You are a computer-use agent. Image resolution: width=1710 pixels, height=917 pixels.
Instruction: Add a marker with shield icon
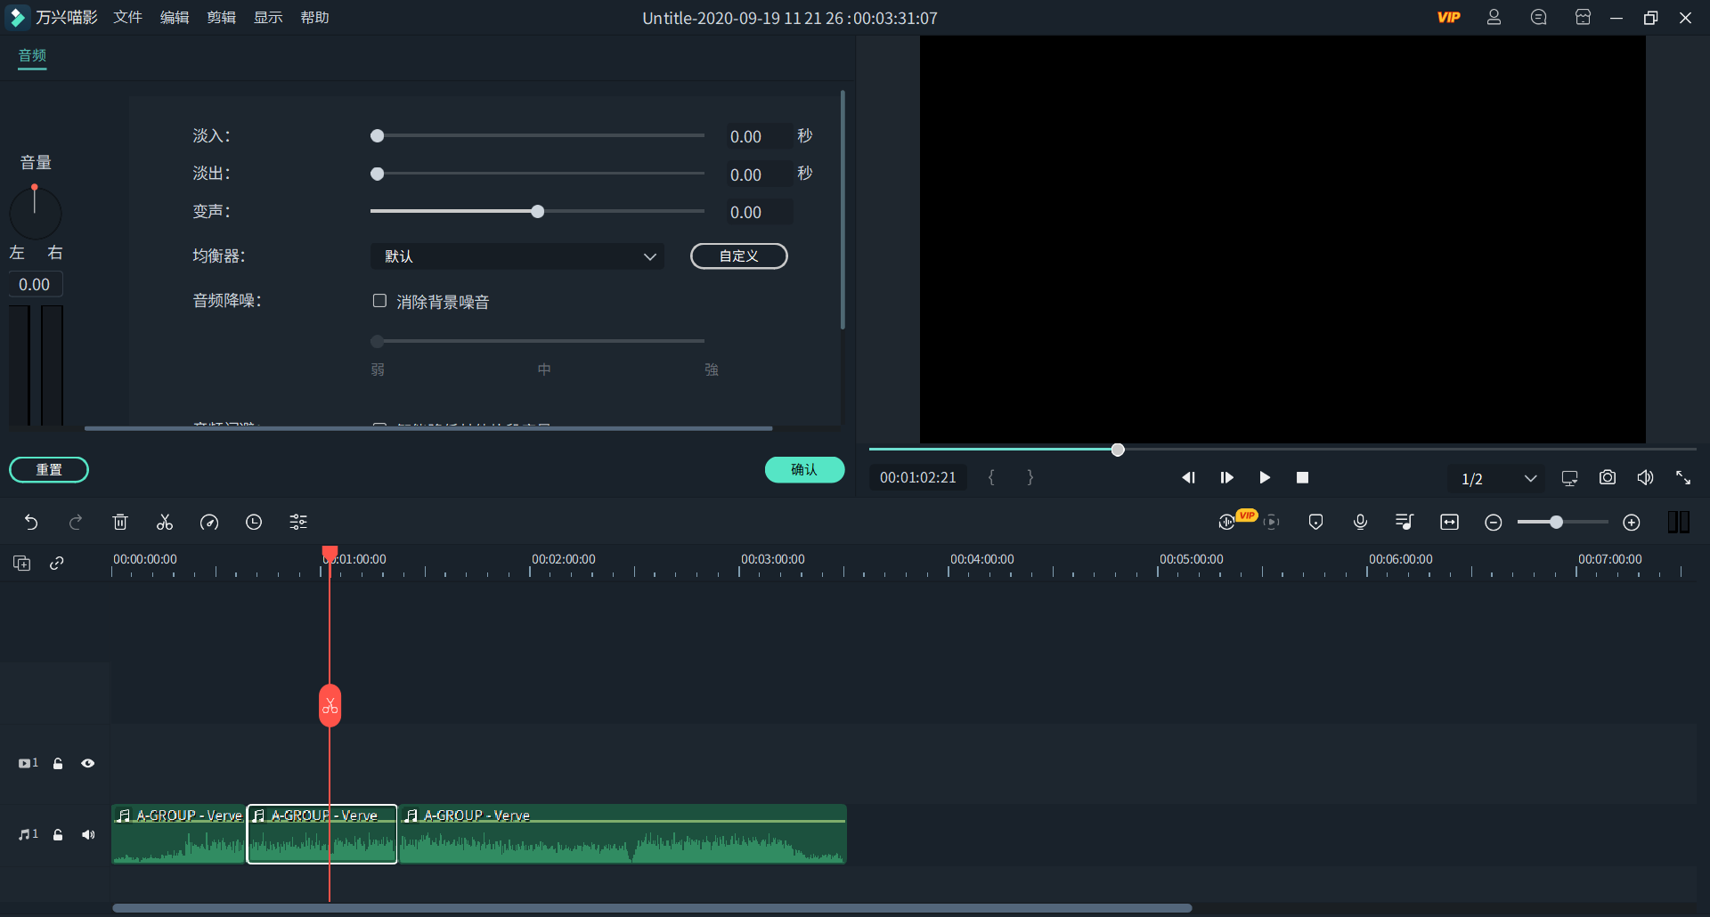[x=1315, y=523]
